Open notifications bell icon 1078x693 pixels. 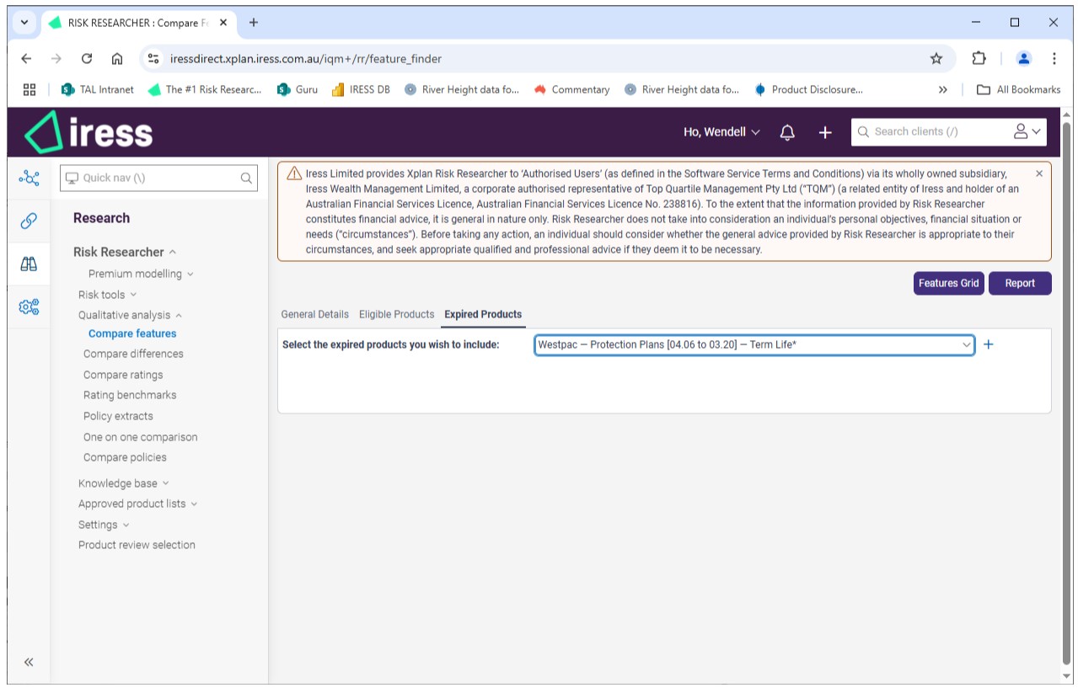787,132
